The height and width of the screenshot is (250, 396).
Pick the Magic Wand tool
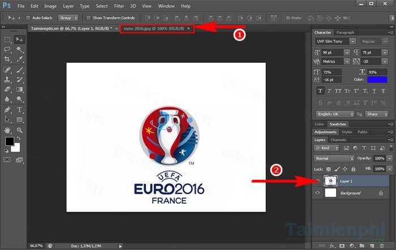pyautogui.click(x=19, y=49)
